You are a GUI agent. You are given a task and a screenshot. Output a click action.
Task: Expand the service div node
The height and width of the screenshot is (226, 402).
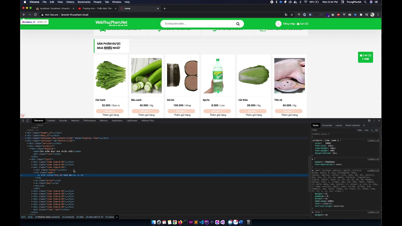(28, 143)
